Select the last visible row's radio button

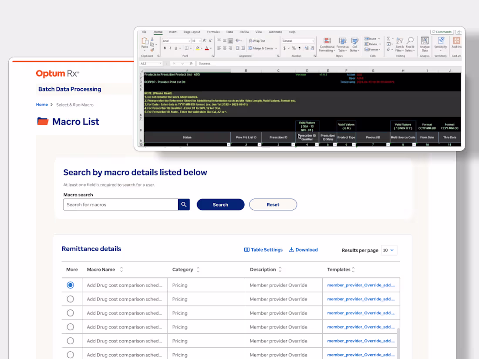[71, 355]
